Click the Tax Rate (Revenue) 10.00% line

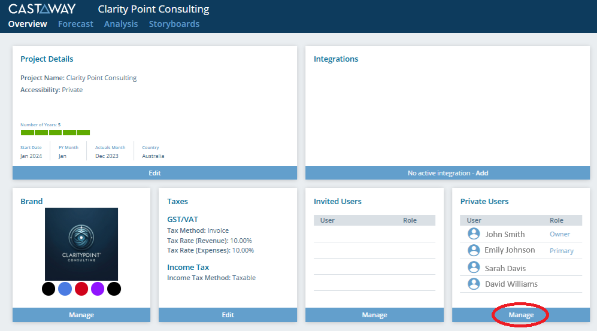tap(210, 241)
